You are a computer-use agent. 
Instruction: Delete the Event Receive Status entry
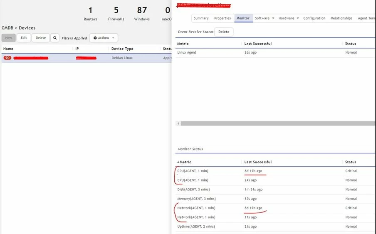pyautogui.click(x=224, y=32)
